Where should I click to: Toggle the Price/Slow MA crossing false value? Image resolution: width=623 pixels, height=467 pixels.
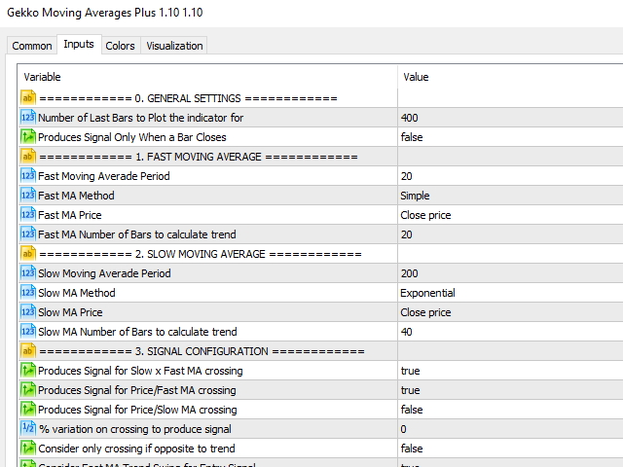[412, 410]
